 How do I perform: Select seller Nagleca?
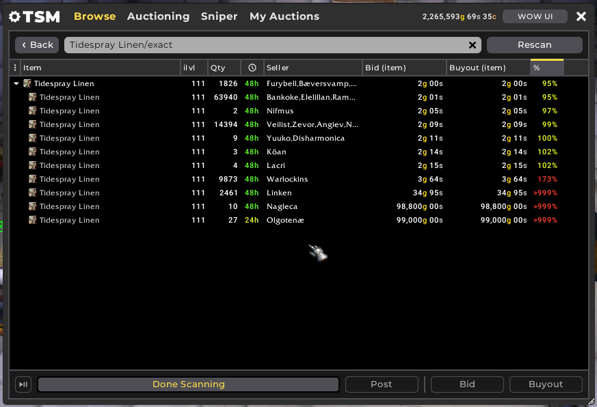coord(282,206)
